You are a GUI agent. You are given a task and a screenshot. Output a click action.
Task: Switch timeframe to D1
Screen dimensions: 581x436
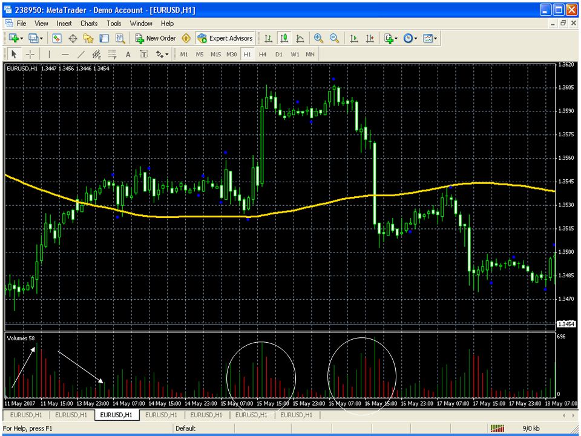[278, 54]
